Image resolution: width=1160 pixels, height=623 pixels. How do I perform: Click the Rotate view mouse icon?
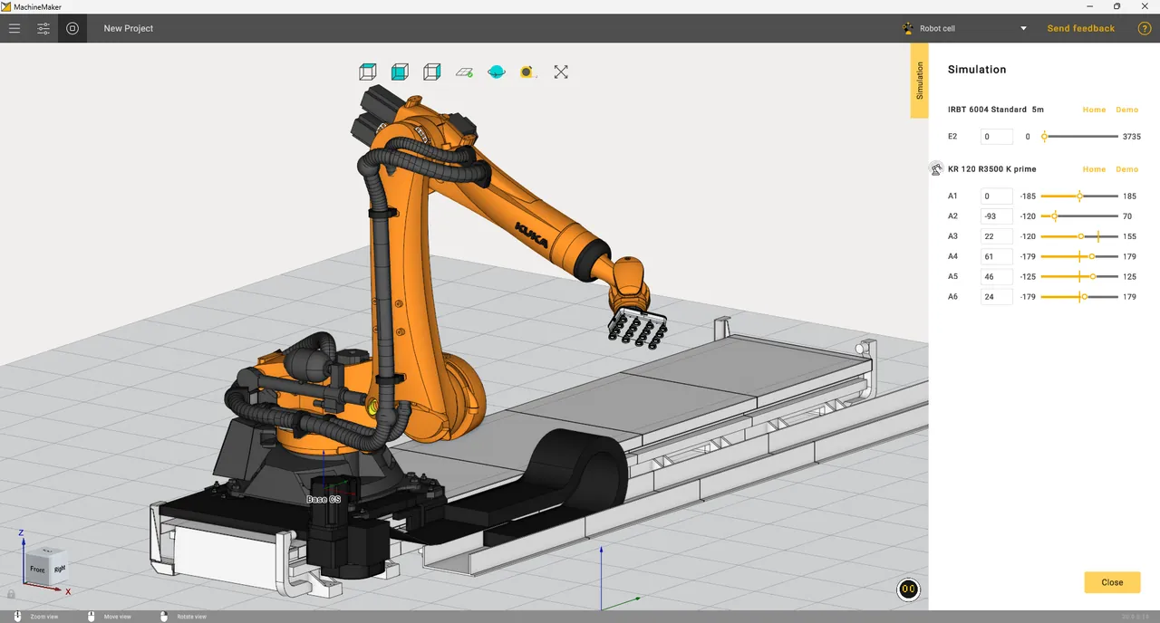coord(164,616)
